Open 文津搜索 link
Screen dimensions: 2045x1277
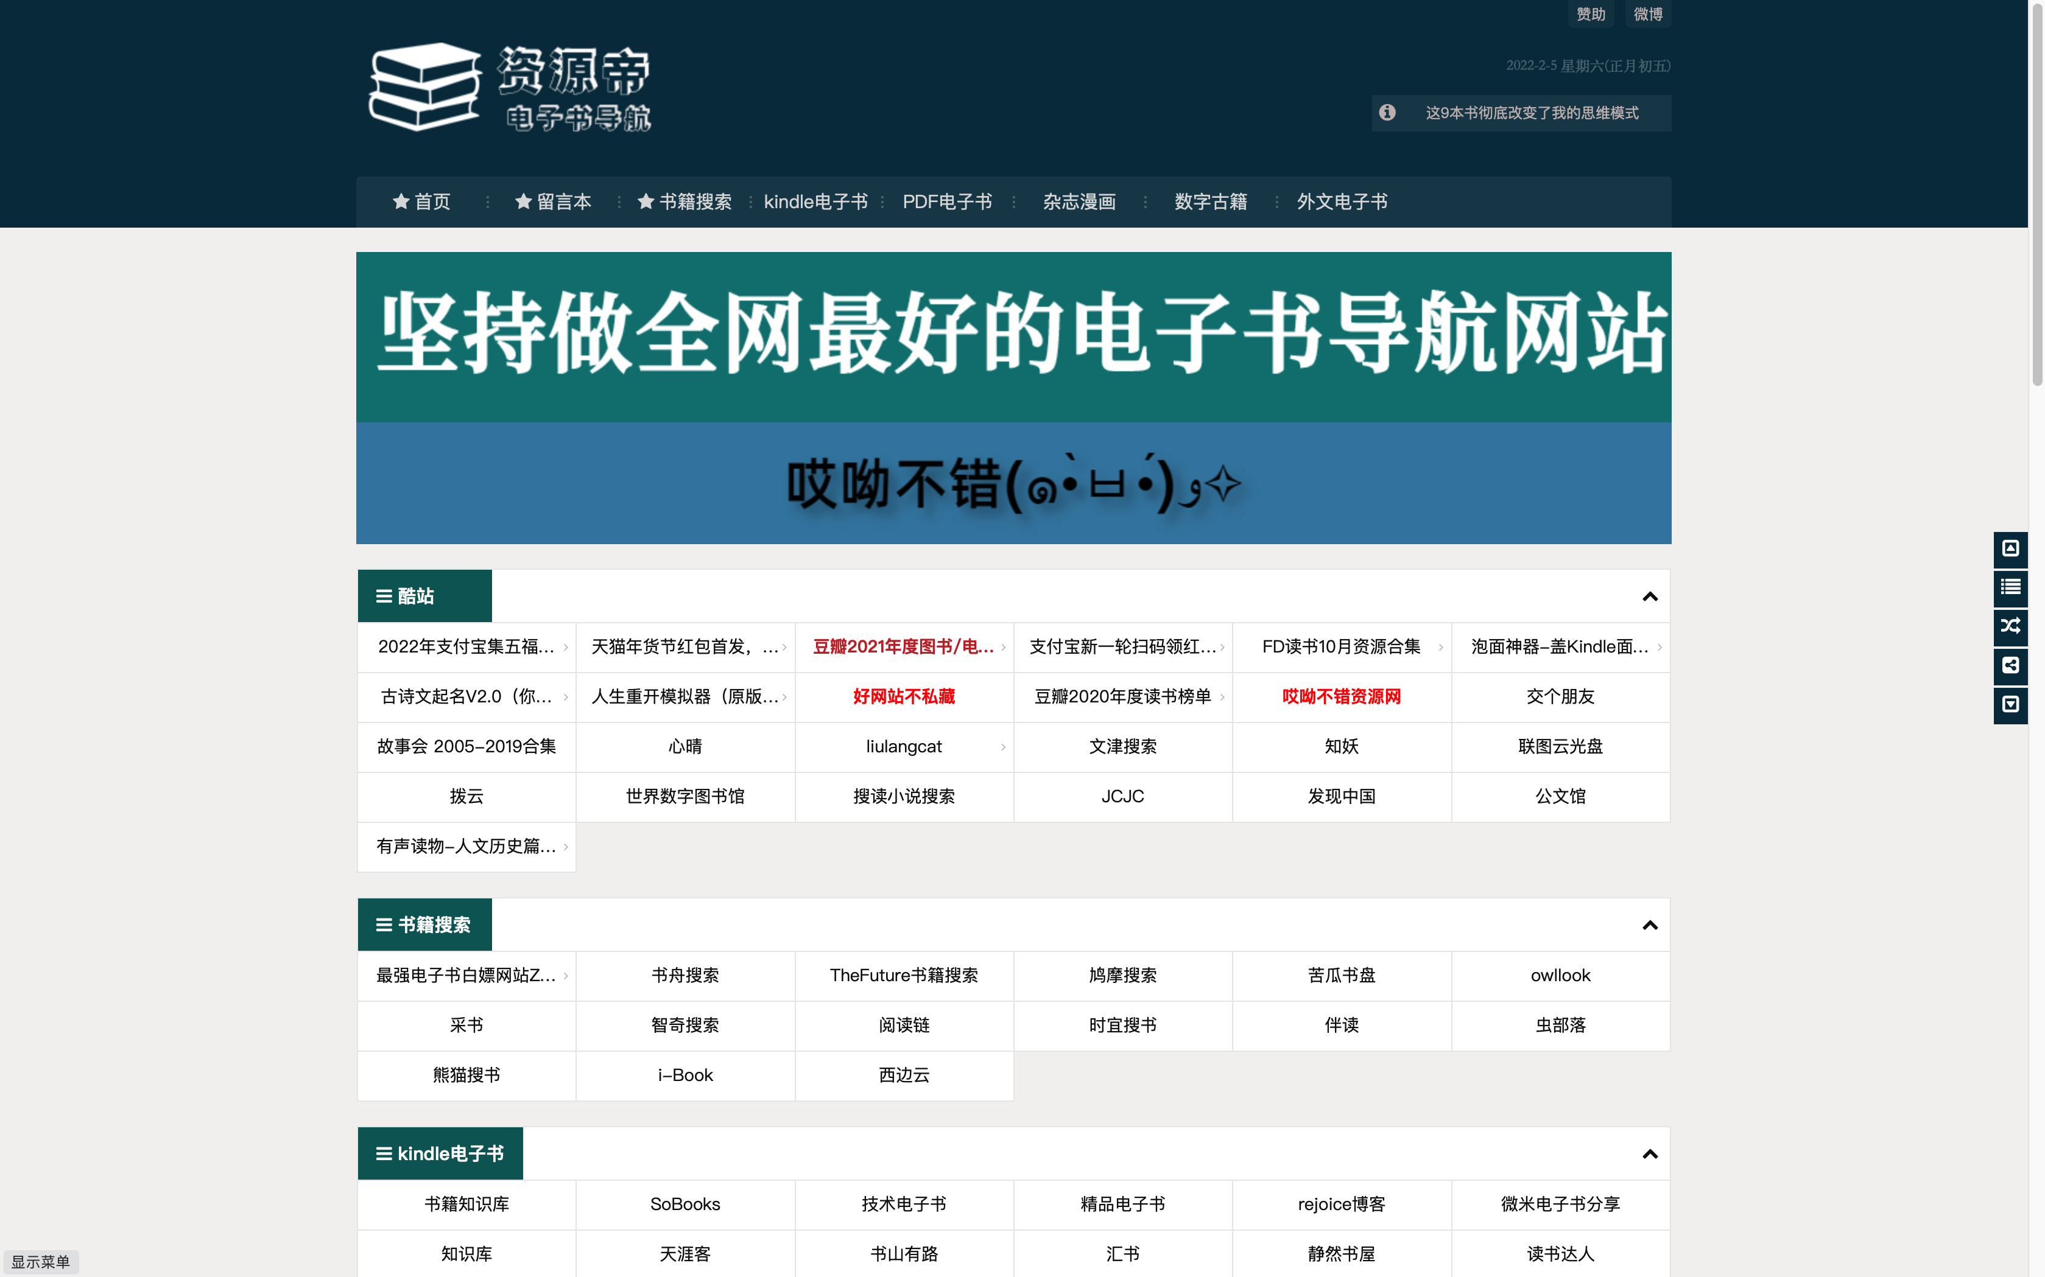[1122, 747]
